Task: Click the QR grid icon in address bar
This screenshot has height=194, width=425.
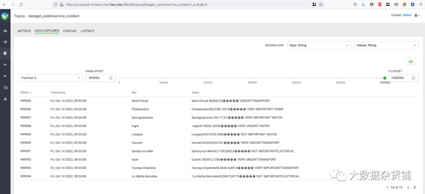Action: click(314, 4)
